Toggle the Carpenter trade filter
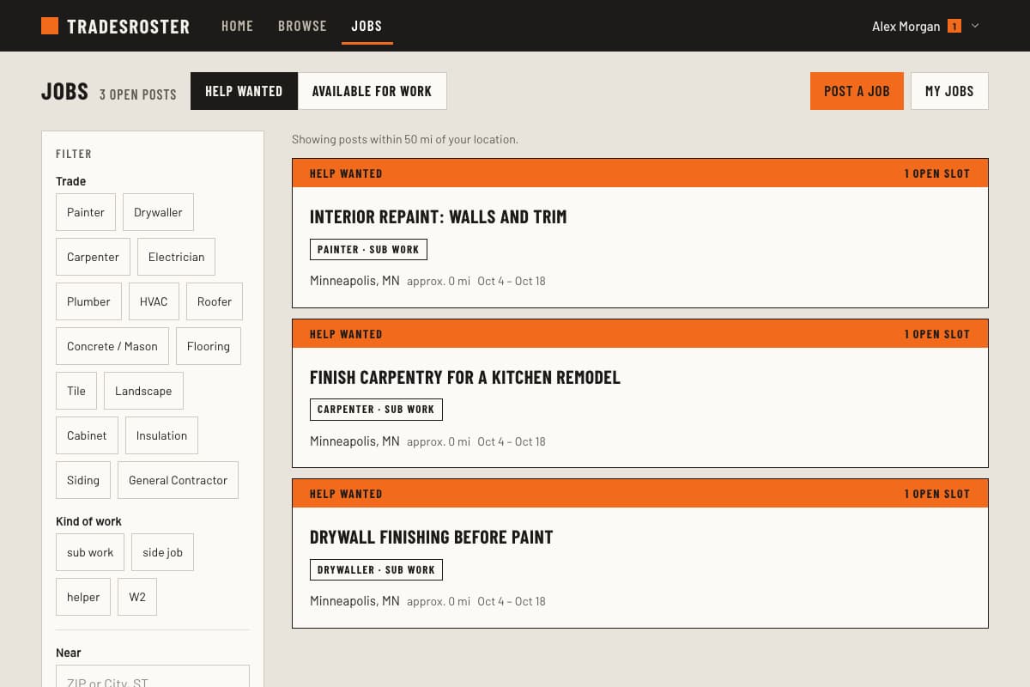The height and width of the screenshot is (687, 1030). click(x=93, y=257)
